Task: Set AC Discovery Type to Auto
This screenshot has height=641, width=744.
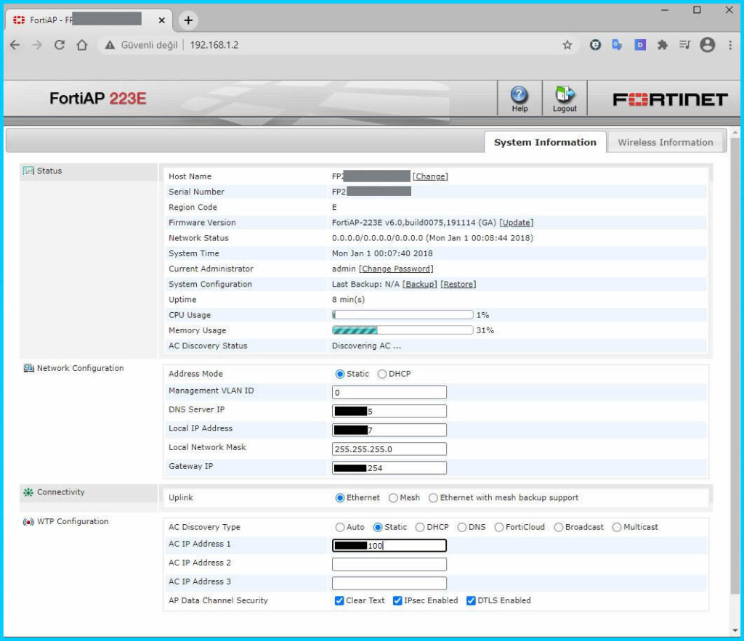Action: point(340,527)
